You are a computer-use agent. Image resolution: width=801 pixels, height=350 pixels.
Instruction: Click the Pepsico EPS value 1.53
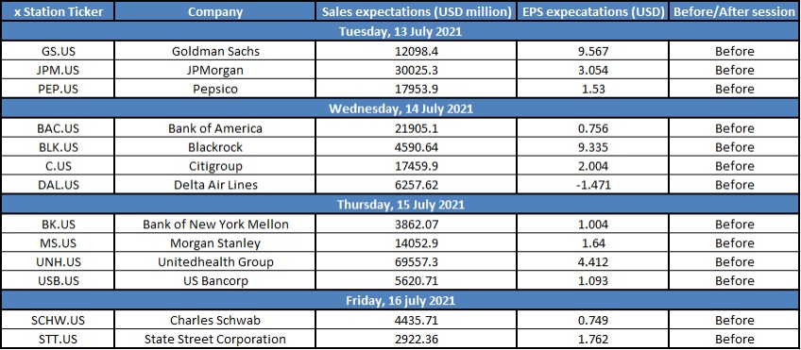[x=592, y=89]
